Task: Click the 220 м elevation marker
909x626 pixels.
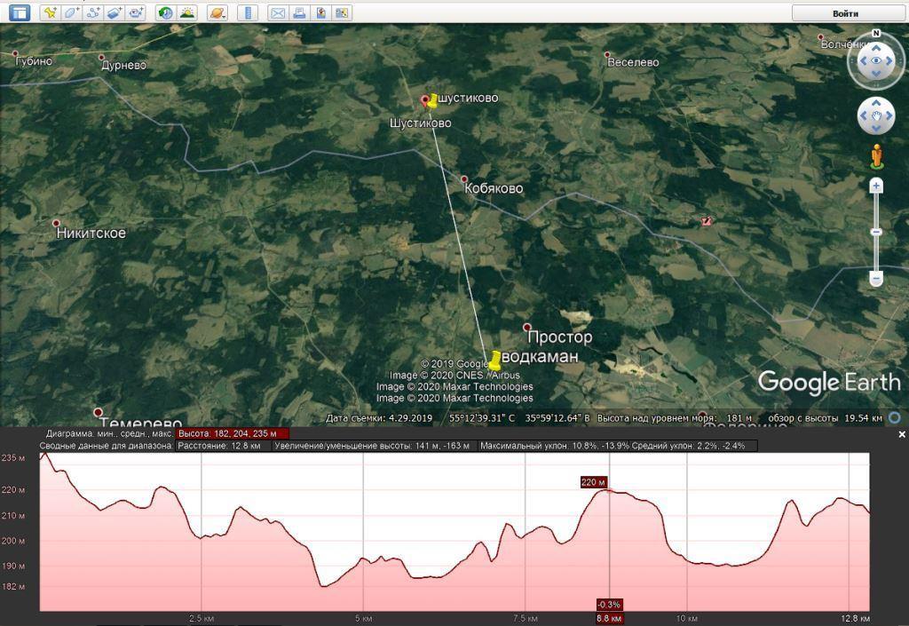Action: 593,482
